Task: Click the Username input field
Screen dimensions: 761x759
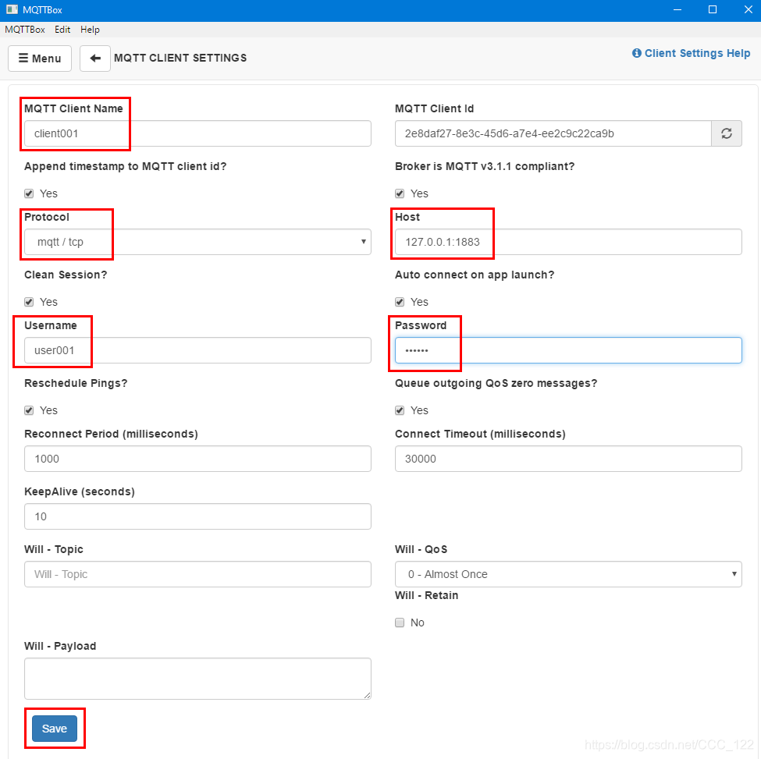Action: (197, 350)
